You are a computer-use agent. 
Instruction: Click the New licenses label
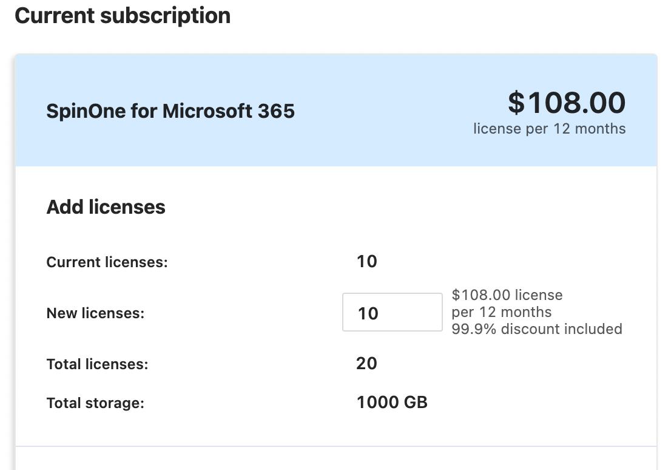[95, 313]
